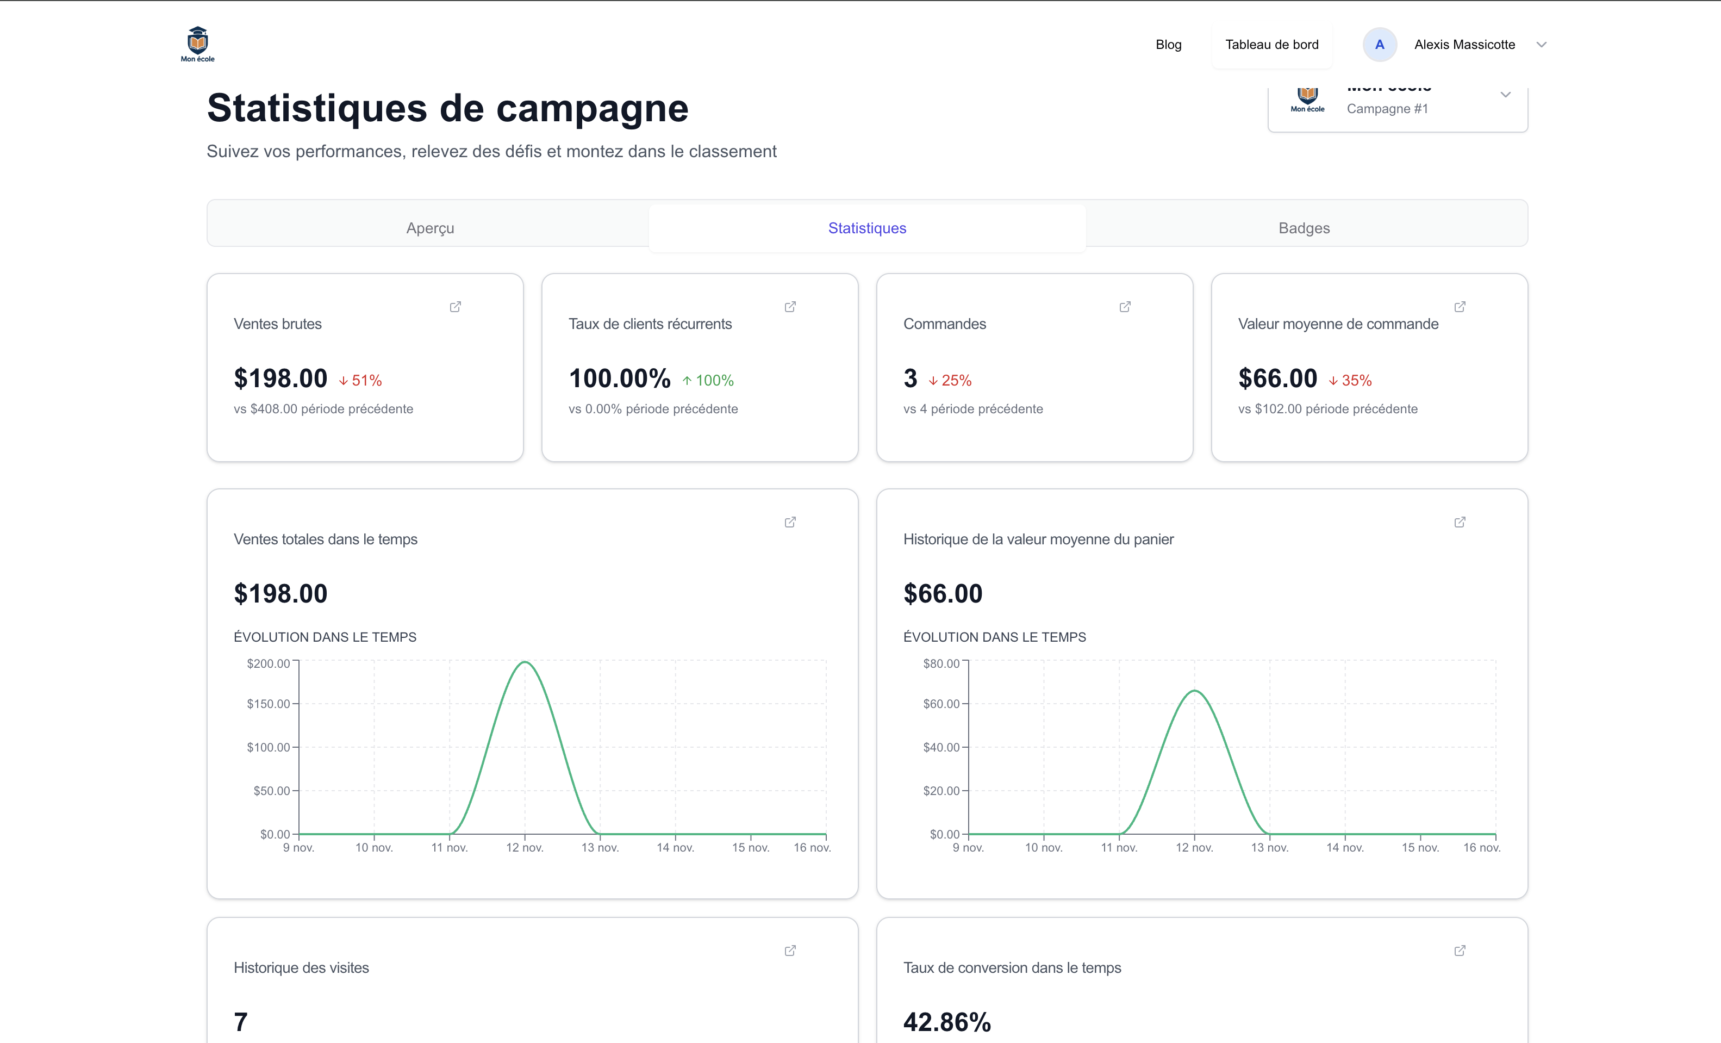Click the green sales curve peak at 12 nov.
Screen dimensions: 1721x1043
point(525,662)
